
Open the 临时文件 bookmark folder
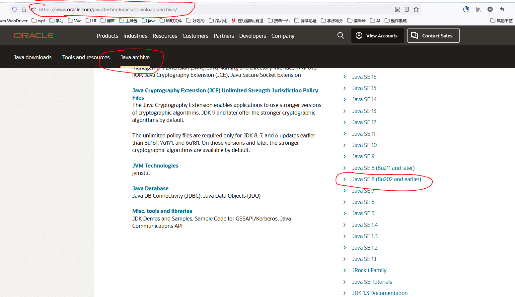171,21
